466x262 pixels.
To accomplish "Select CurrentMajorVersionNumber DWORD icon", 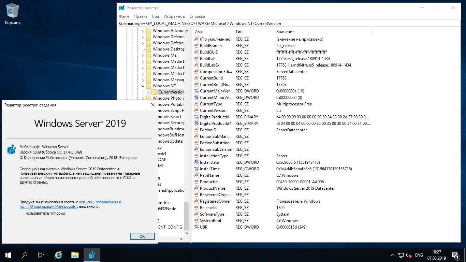I will (196, 91).
